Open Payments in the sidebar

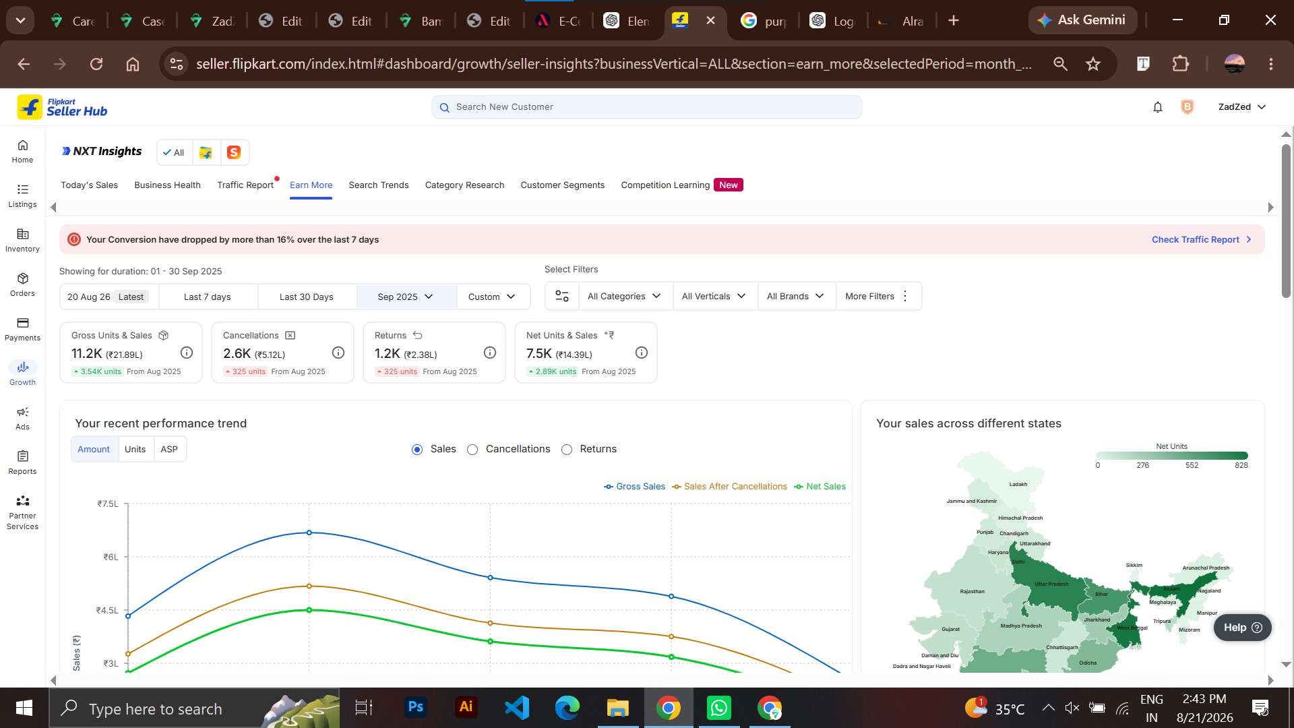coord(22,330)
